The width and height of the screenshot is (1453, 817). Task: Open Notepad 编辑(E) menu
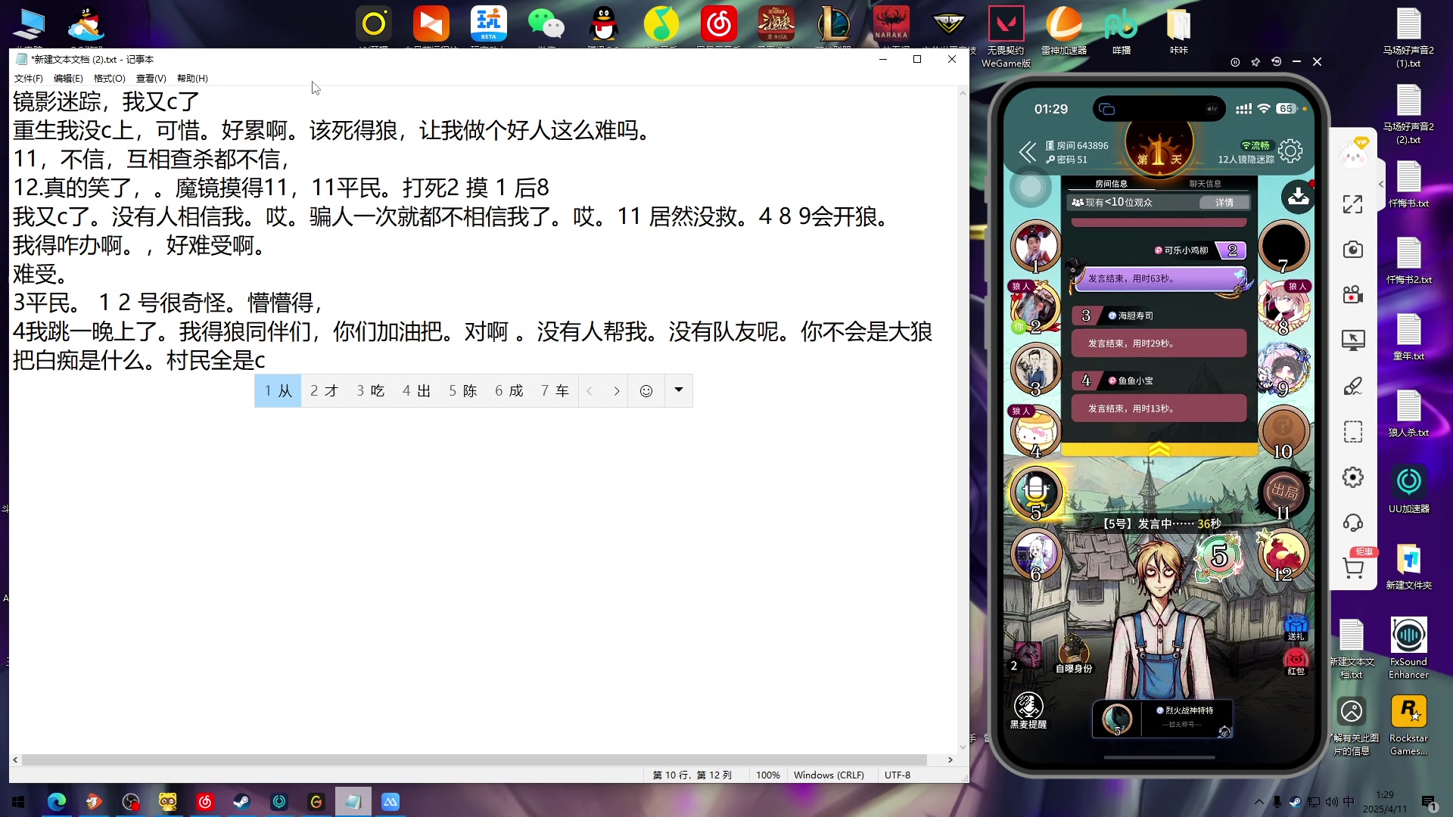[68, 79]
